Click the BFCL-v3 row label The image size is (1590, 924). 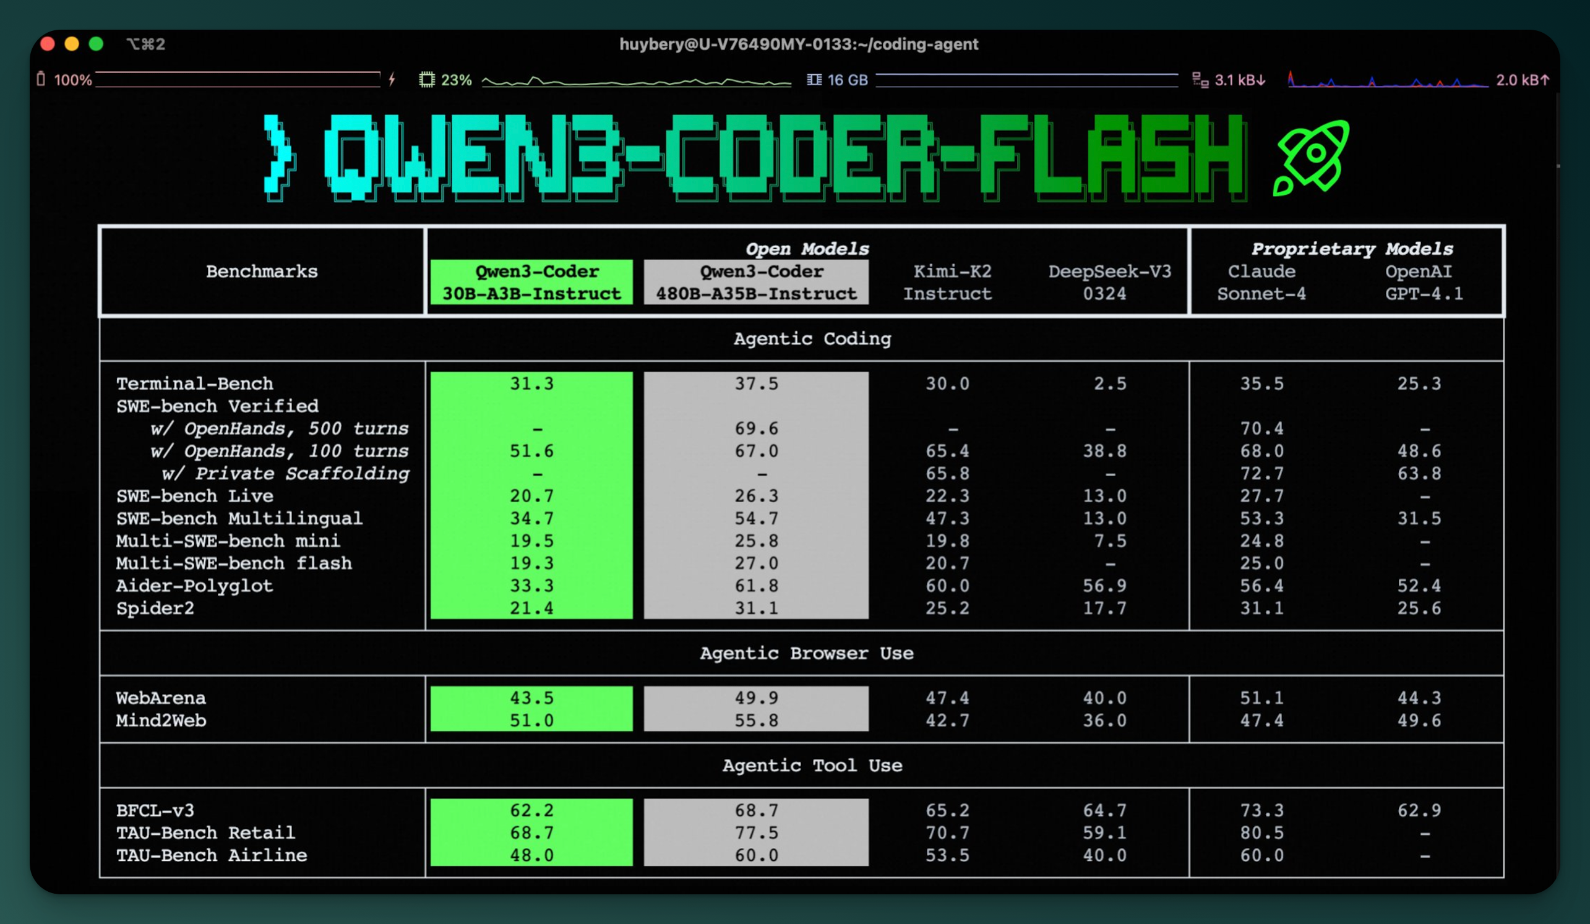point(155,810)
